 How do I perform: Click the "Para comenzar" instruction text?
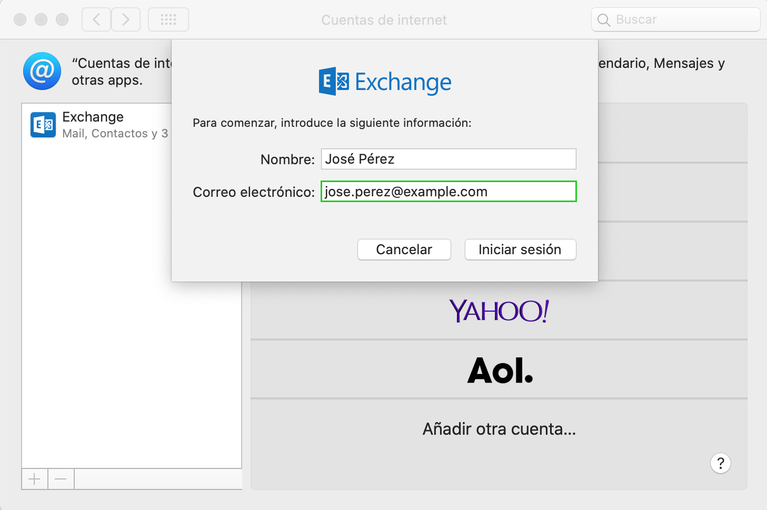click(332, 123)
